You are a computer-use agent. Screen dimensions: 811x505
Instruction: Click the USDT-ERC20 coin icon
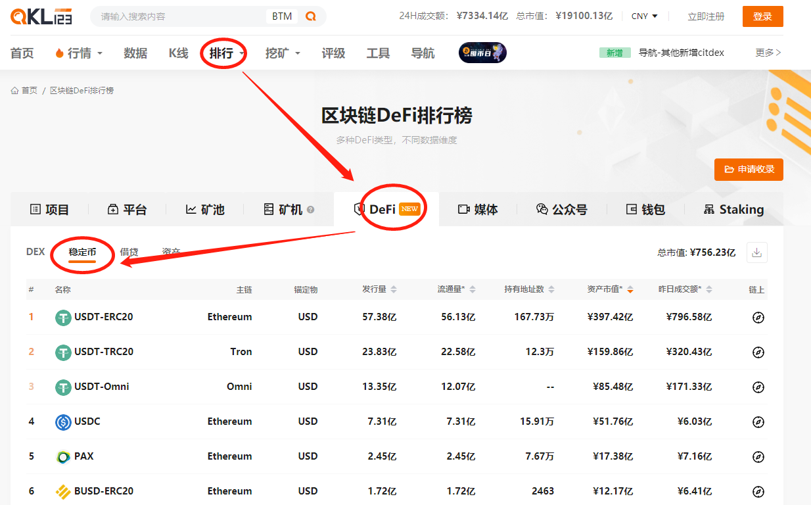63,318
